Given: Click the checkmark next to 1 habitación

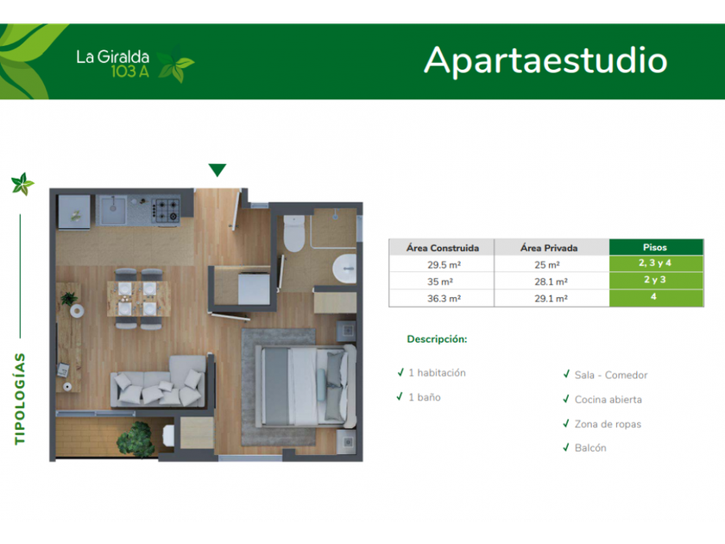Looking at the screenshot, I should tap(400, 373).
